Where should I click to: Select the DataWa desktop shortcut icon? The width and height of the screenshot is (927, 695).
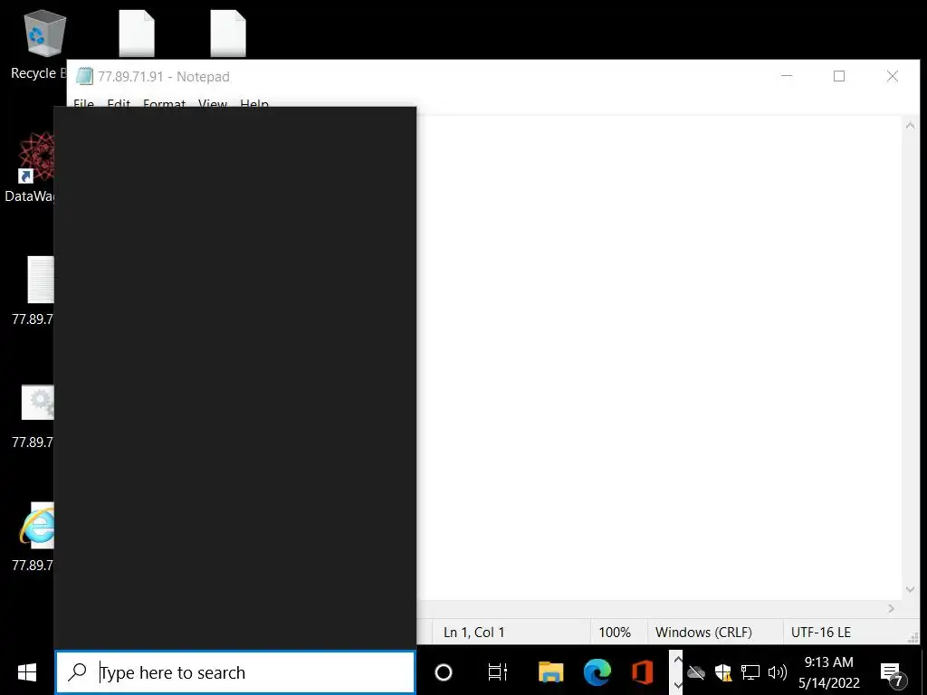(35, 157)
